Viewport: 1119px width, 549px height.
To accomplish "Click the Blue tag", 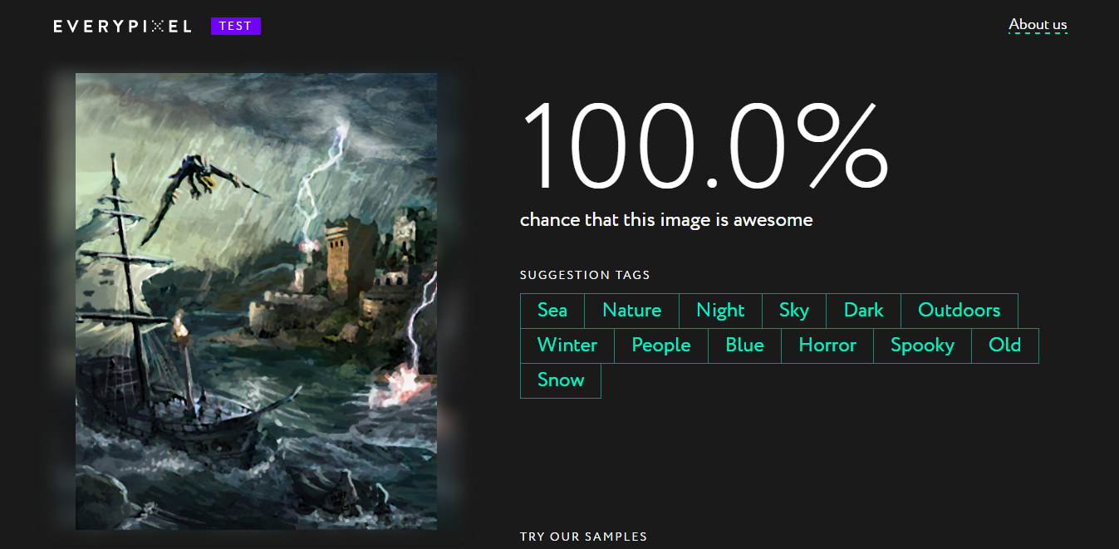I will pos(745,346).
